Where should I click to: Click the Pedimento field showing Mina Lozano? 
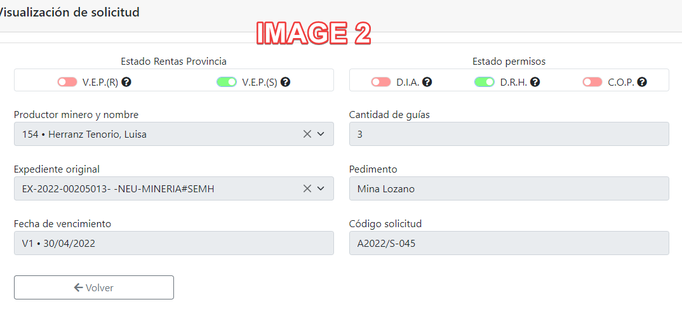pos(509,188)
